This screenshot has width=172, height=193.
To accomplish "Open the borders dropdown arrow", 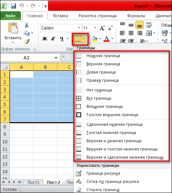I will coord(84,39).
